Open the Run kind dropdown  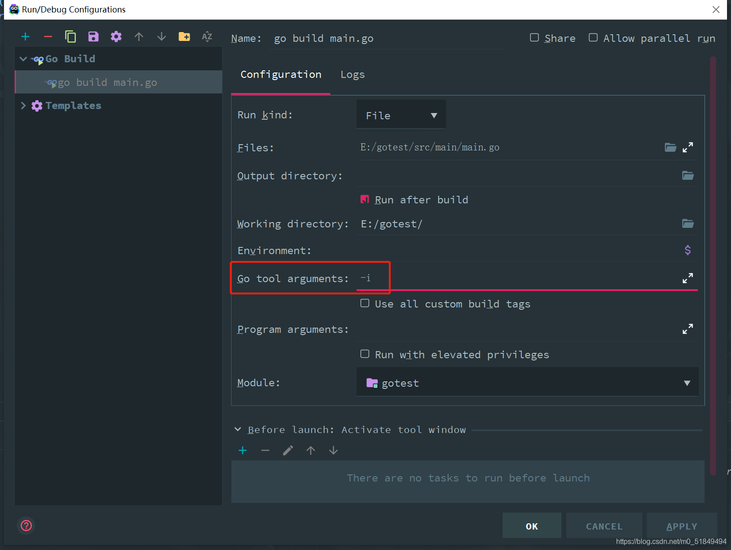(x=401, y=116)
